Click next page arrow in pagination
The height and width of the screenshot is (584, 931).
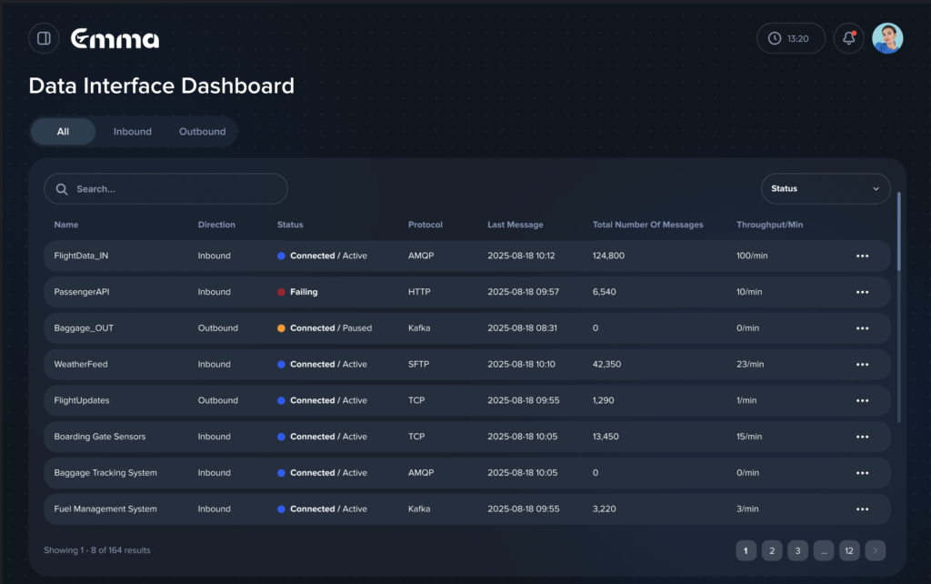(876, 550)
